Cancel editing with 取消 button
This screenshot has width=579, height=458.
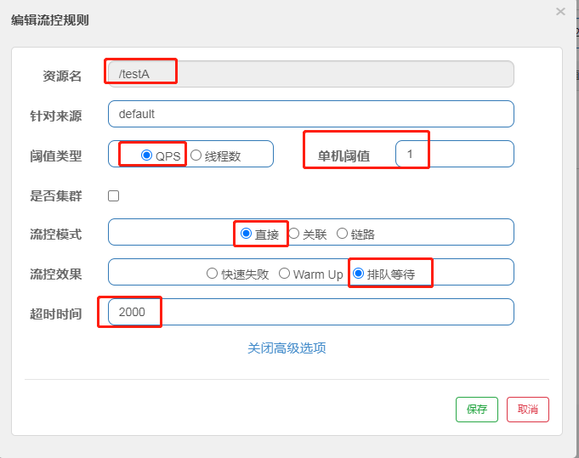click(x=528, y=410)
